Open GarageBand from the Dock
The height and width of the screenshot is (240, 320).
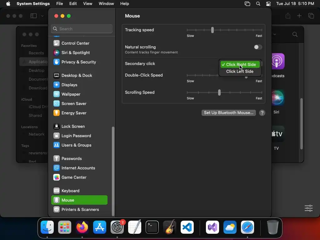pos(170,227)
